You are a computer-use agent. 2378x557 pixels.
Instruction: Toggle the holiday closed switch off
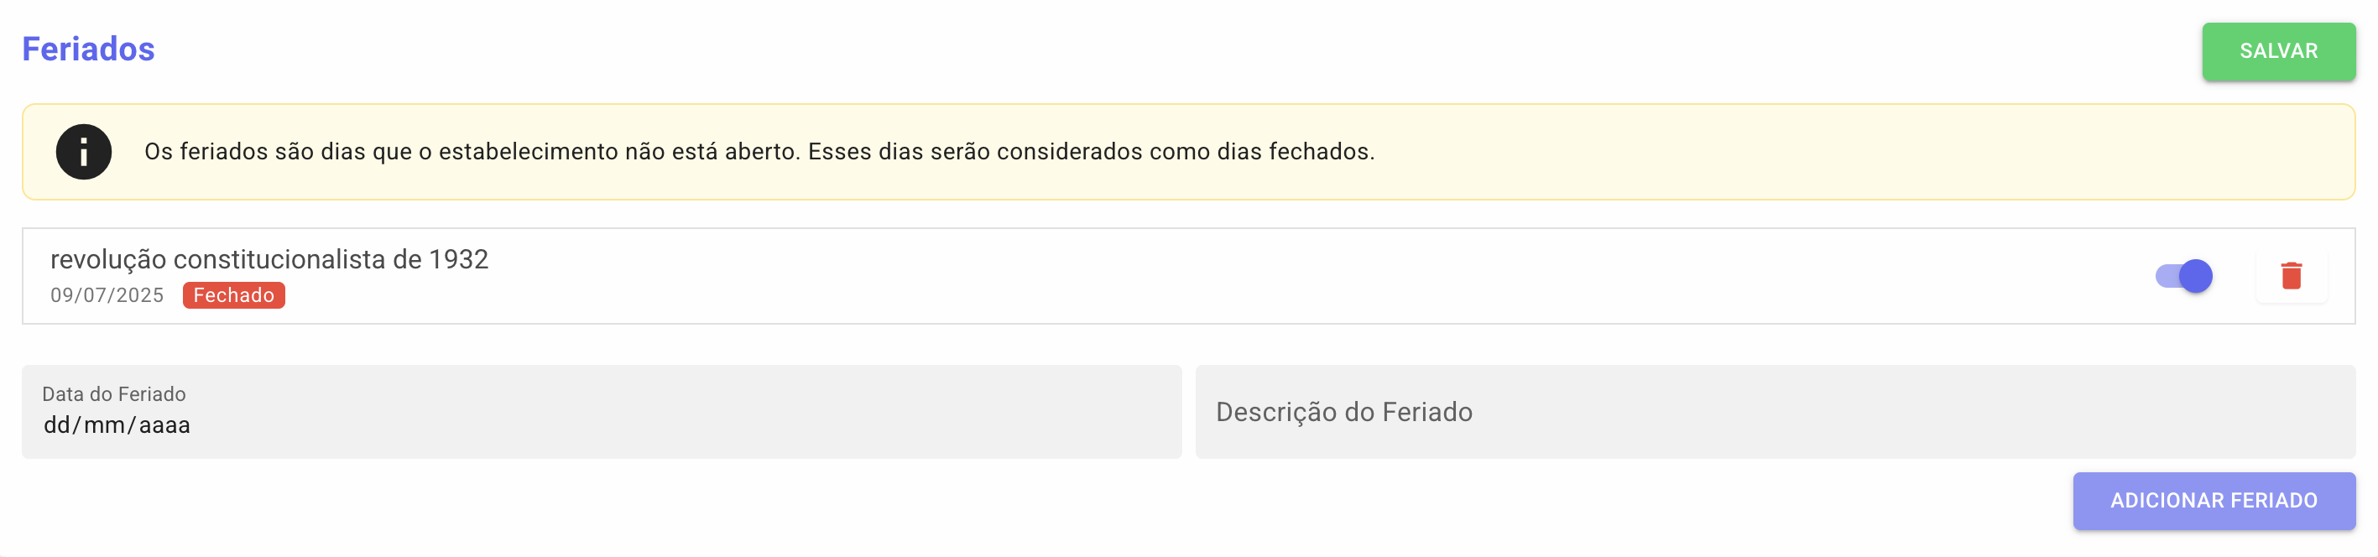[2184, 276]
